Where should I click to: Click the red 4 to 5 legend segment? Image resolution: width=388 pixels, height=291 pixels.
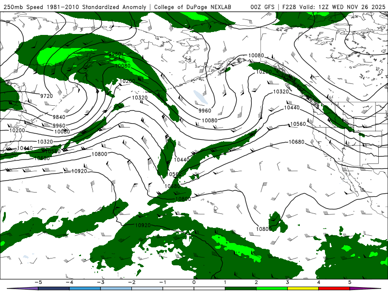334,289
